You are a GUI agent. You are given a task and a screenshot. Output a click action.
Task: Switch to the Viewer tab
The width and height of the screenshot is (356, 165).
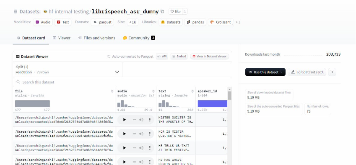(x=62, y=38)
